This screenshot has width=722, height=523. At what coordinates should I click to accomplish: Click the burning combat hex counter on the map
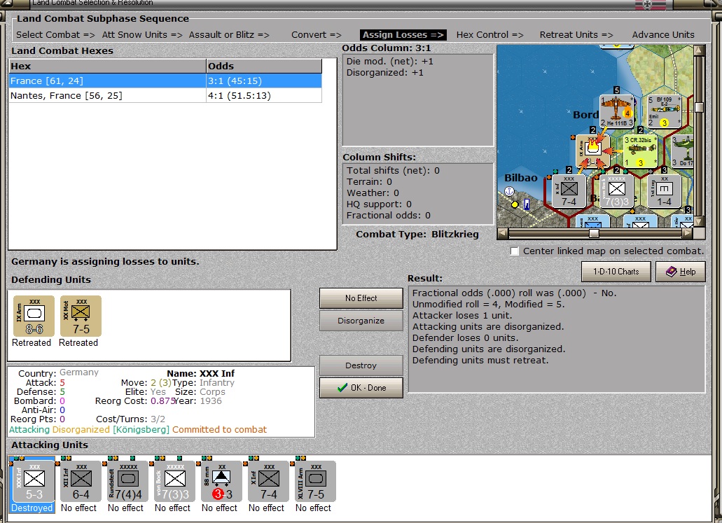click(x=593, y=151)
